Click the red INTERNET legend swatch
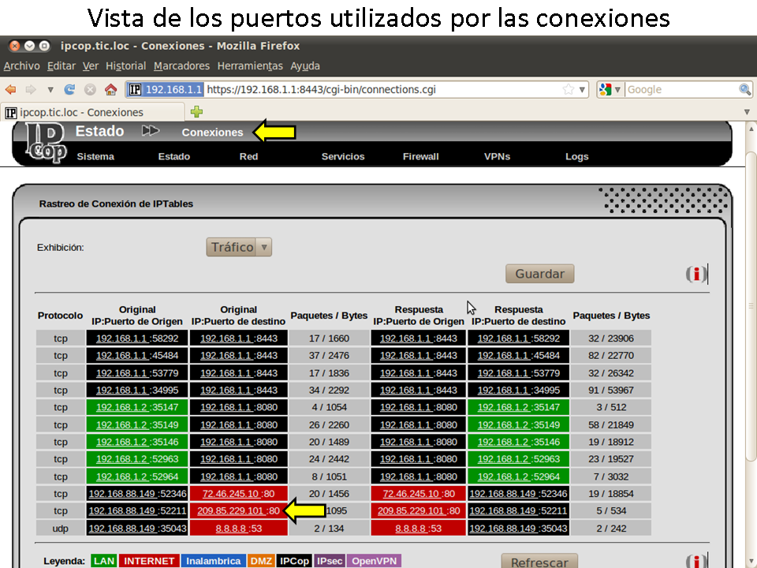 [x=149, y=561]
